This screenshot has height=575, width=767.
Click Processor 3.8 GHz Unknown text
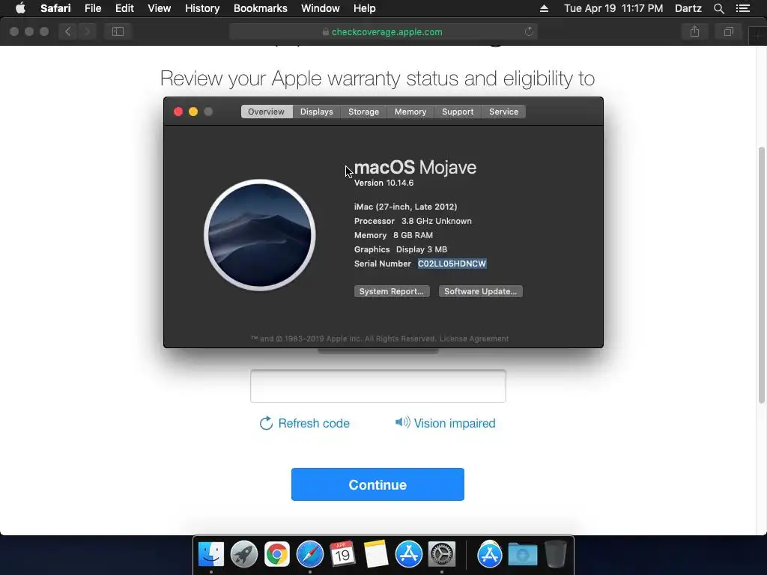[413, 221]
